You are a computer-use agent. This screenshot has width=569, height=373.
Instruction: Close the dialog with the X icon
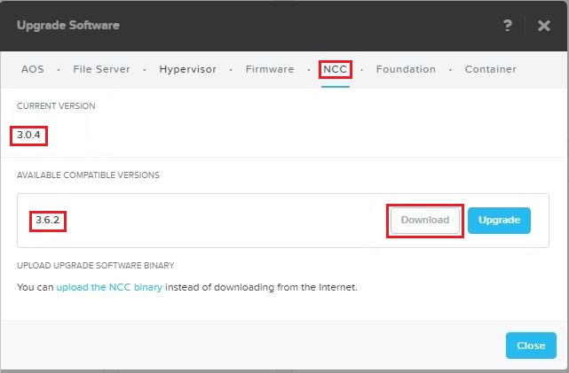click(x=544, y=26)
